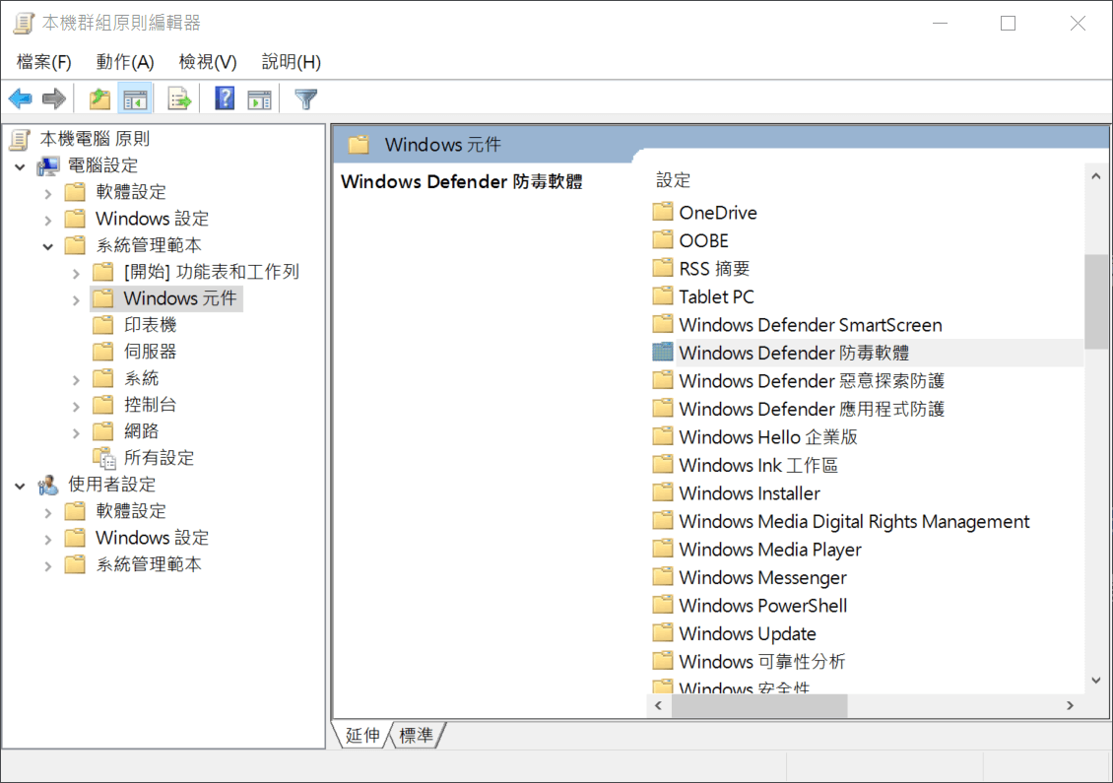This screenshot has height=783, width=1113.
Task: Click the 印表機 folder icon in the tree
Action: (x=102, y=325)
